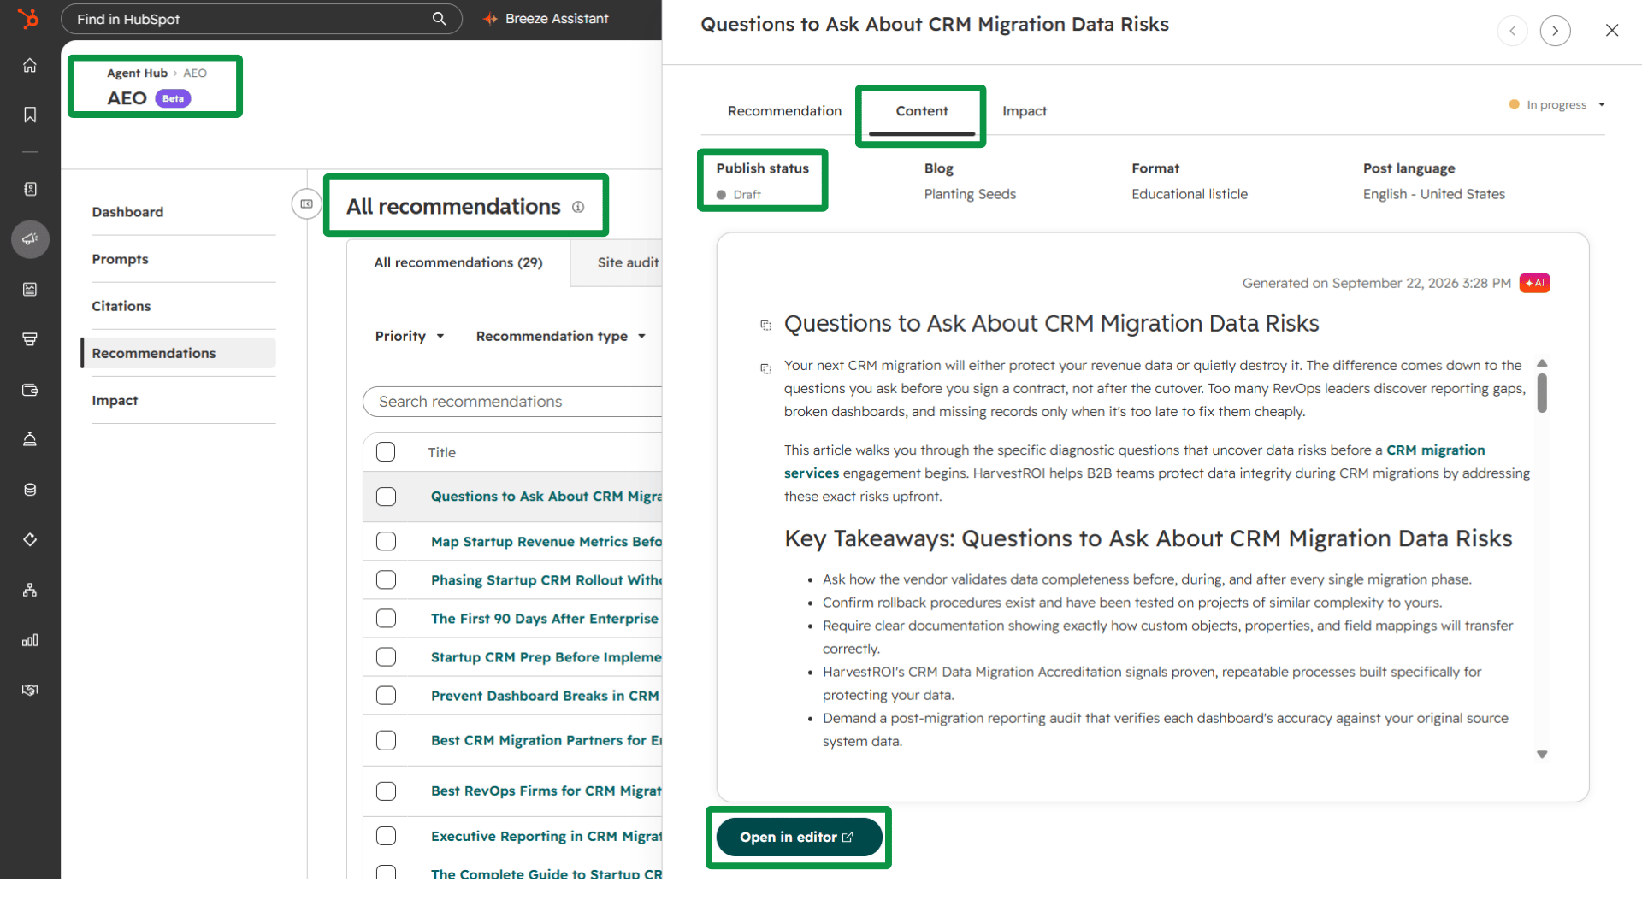Select all recommendations header checkbox

386,452
